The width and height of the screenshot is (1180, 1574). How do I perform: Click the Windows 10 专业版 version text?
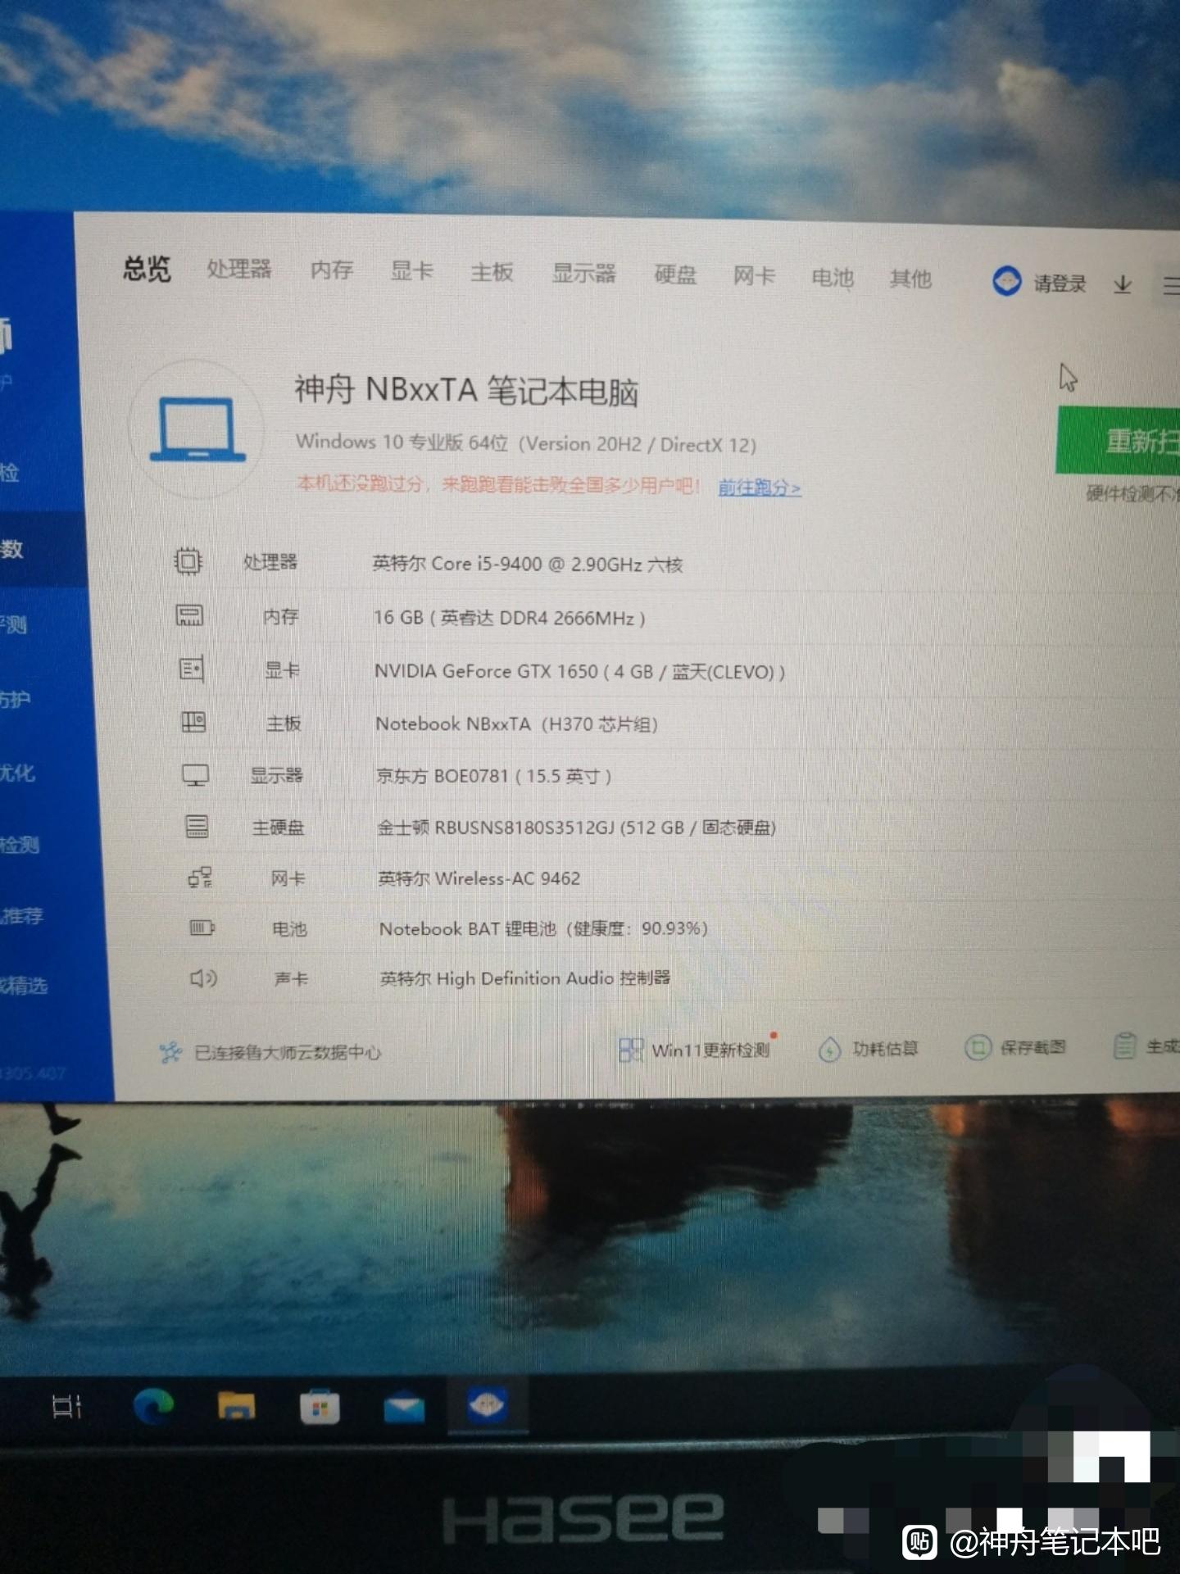pyautogui.click(x=526, y=443)
